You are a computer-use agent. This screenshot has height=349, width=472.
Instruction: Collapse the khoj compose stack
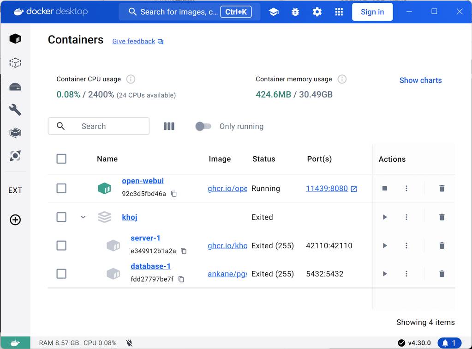coord(83,217)
